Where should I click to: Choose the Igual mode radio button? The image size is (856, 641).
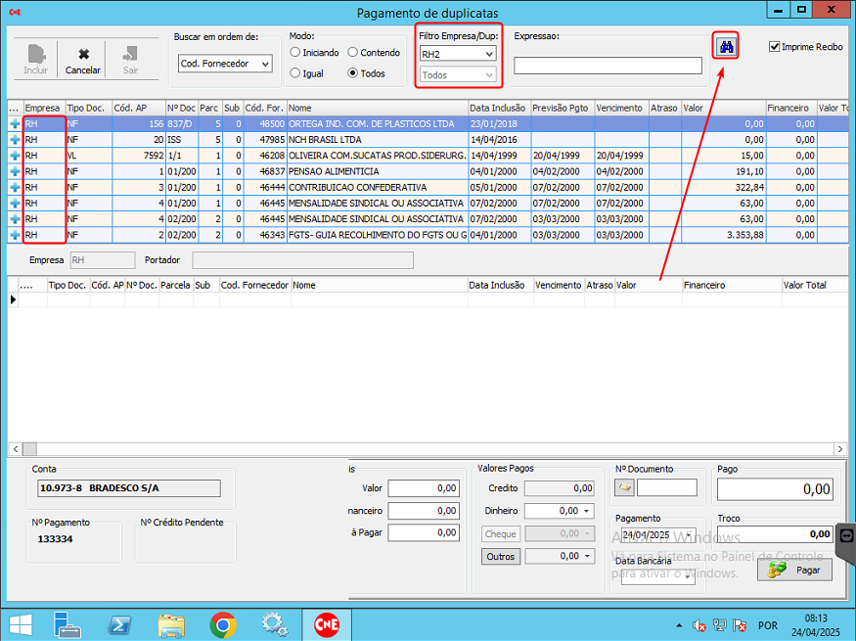295,73
